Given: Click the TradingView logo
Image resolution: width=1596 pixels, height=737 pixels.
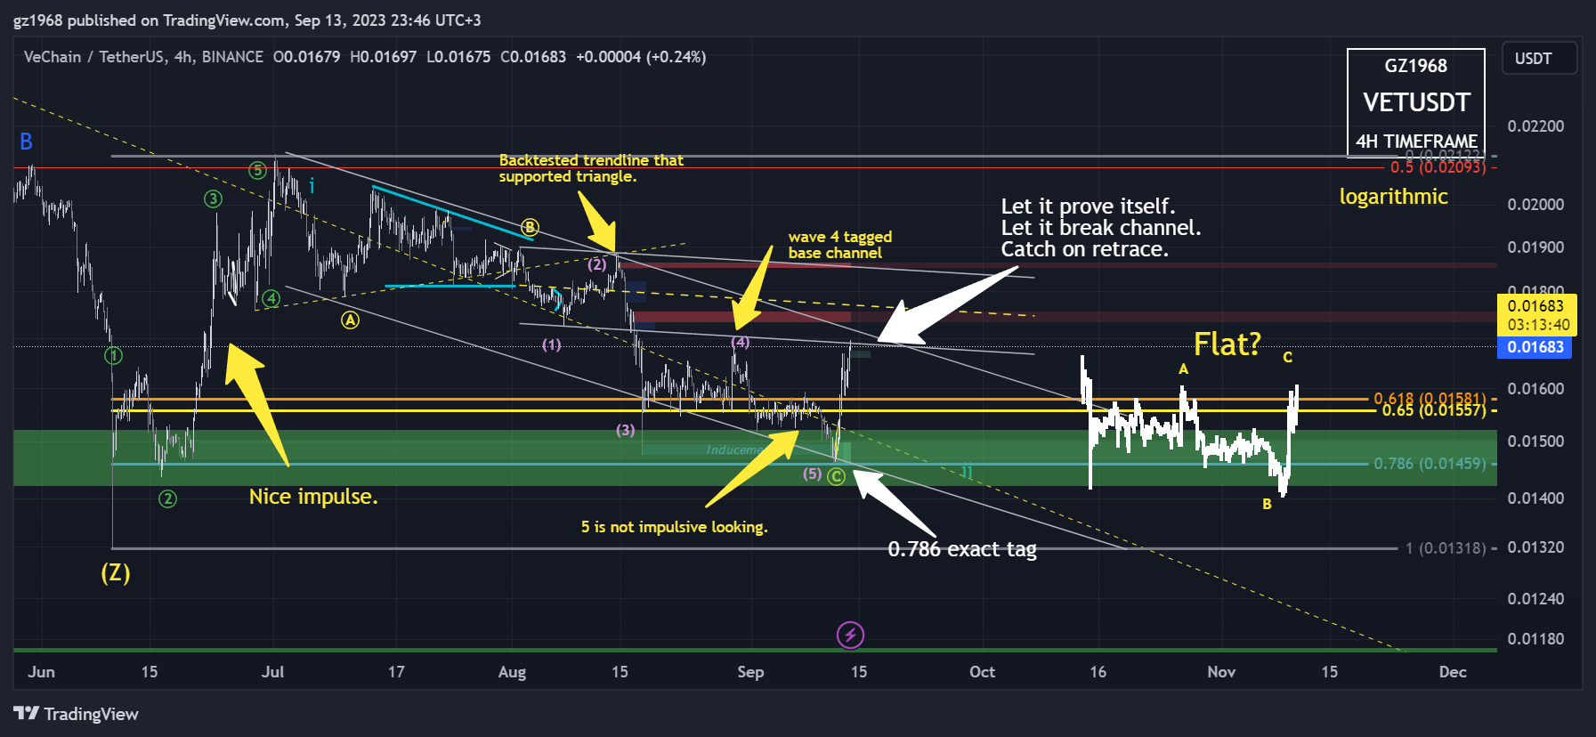Looking at the screenshot, I should pos(77,714).
